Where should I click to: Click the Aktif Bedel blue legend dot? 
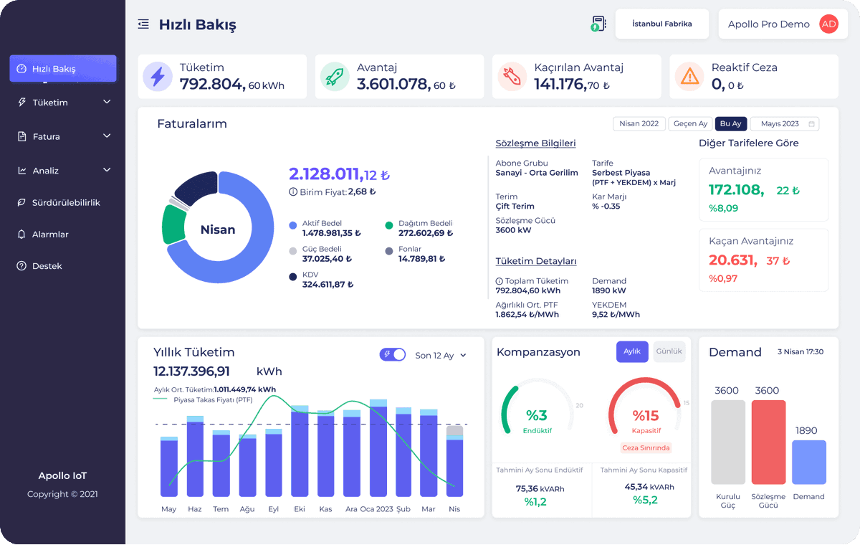292,225
